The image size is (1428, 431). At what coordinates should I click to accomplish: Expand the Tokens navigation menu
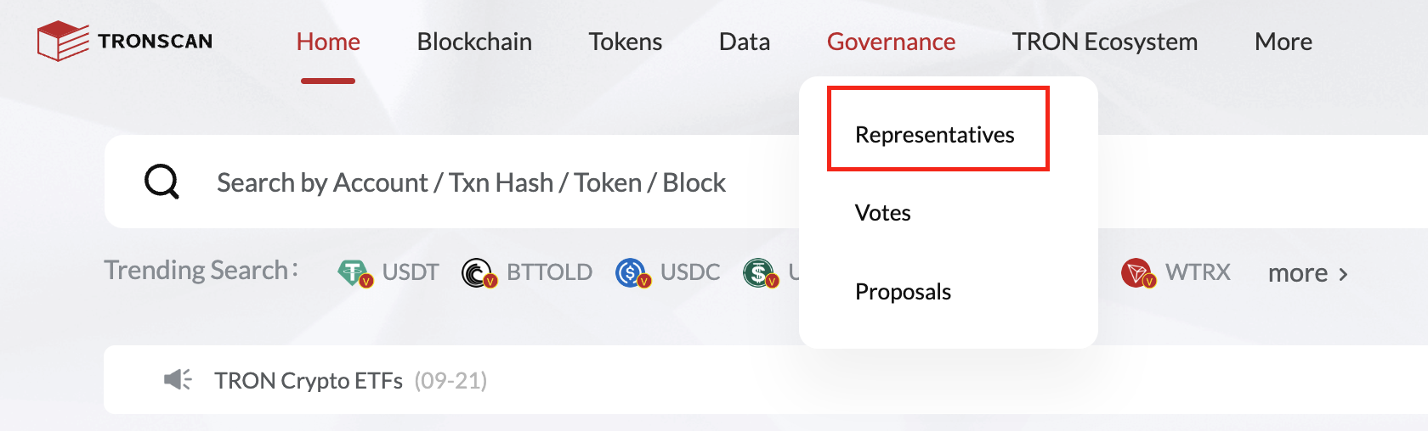click(626, 42)
